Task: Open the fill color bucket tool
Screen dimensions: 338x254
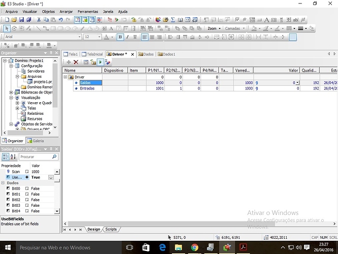Action: click(x=254, y=28)
